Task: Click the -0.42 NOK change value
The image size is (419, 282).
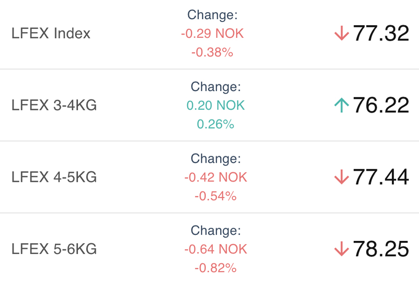Action: 216,177
